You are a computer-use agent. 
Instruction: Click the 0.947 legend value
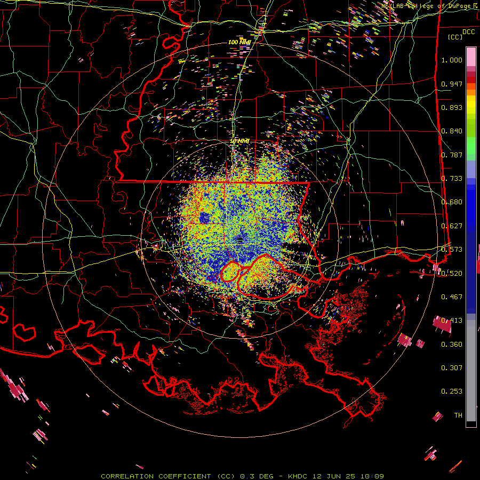pyautogui.click(x=452, y=84)
